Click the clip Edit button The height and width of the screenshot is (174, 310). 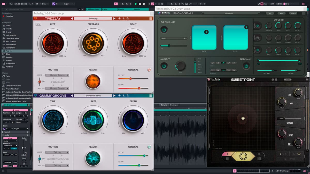15,162
